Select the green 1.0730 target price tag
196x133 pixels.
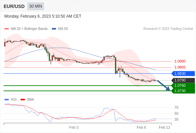(x=183, y=91)
